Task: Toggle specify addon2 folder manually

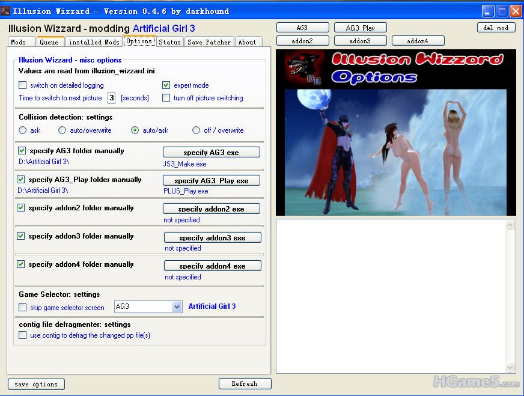Action: pos(20,208)
